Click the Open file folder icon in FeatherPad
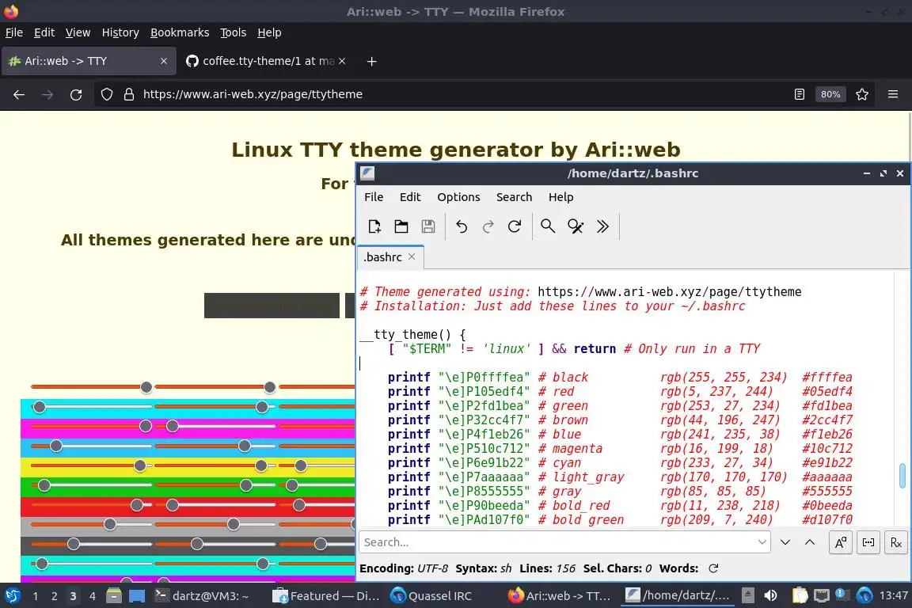The width and height of the screenshot is (912, 608). coord(401,226)
